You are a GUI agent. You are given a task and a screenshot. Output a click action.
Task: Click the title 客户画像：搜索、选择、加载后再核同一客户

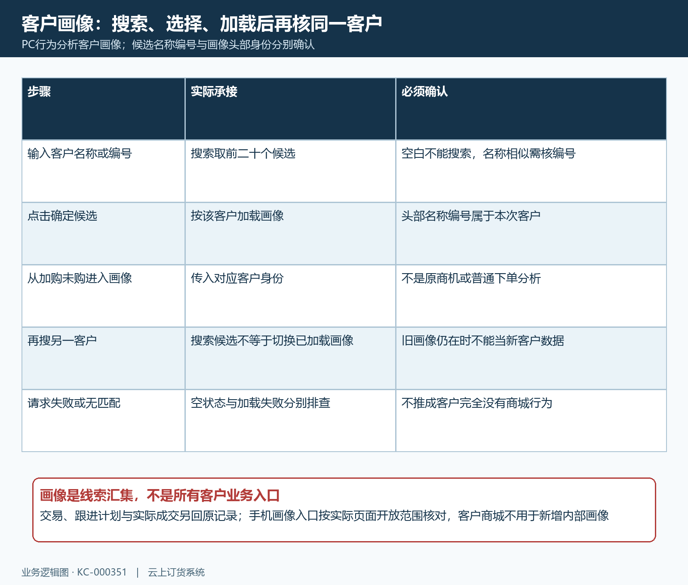[202, 24]
